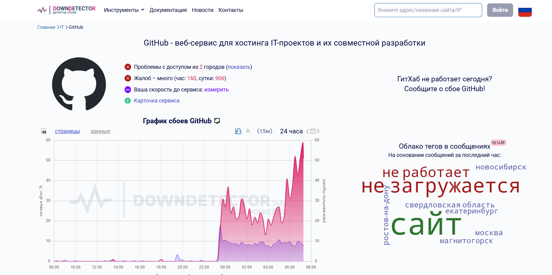This screenshot has height=275, width=552.
Task: Switch chart to данные view
Action: [x=100, y=131]
